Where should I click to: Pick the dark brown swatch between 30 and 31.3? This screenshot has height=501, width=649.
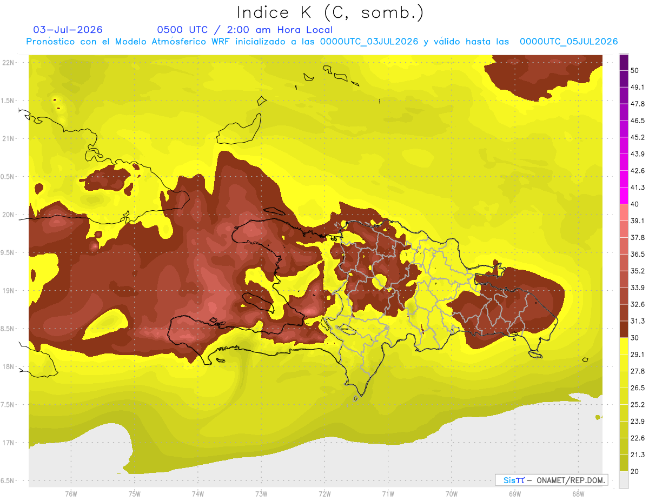click(x=624, y=329)
